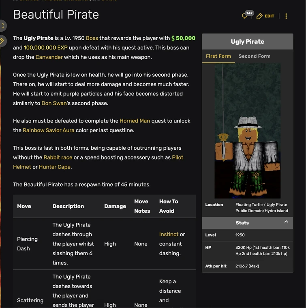Open the three-dot more options menu

(286, 16)
